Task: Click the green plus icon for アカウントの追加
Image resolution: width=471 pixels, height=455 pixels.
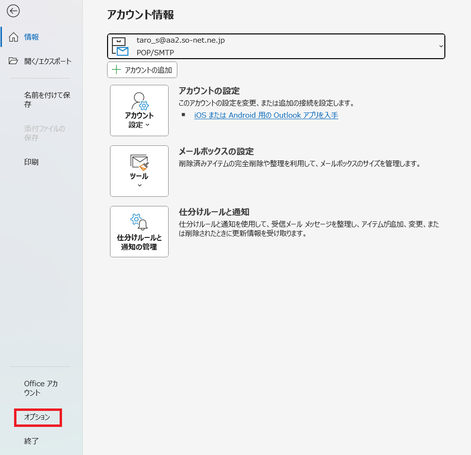Action: pos(116,70)
